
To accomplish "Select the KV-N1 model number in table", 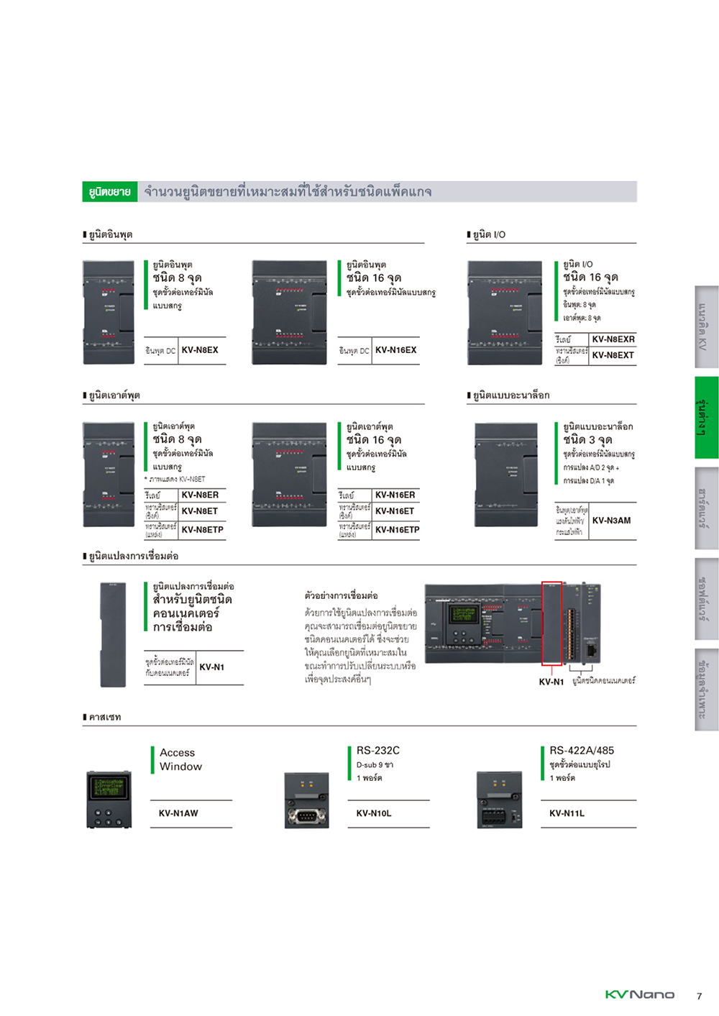I will [x=211, y=667].
